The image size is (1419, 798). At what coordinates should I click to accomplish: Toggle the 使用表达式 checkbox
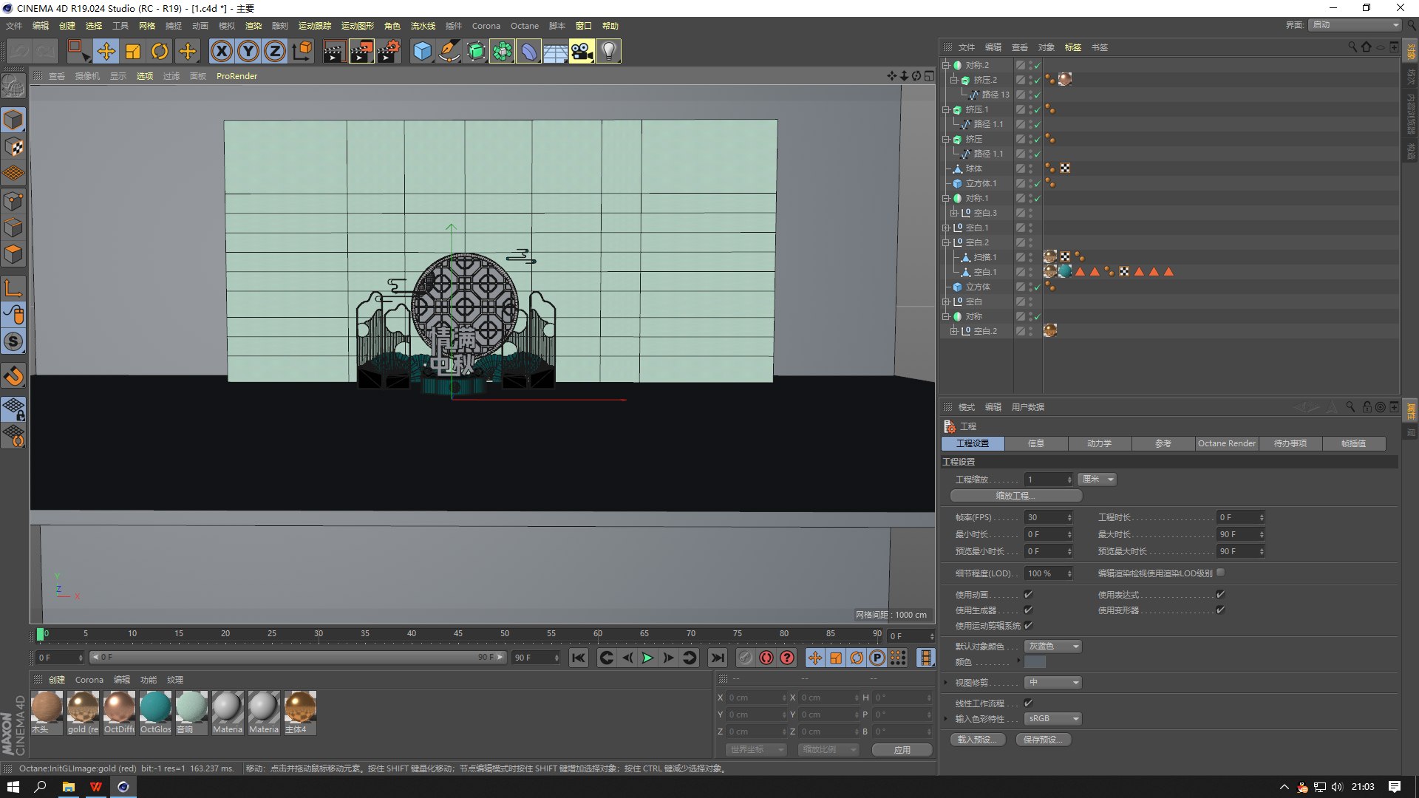[x=1220, y=594]
